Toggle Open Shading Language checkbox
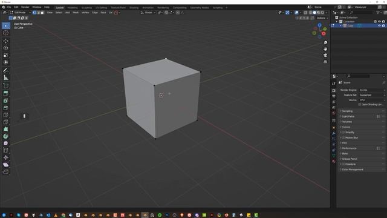 (360, 105)
